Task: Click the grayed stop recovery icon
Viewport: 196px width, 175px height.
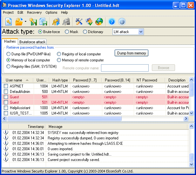Action: coord(66,22)
